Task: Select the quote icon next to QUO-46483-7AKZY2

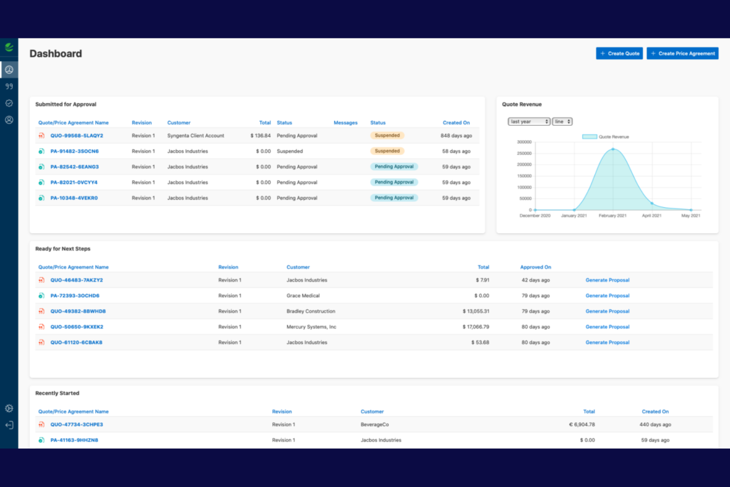Action: pyautogui.click(x=41, y=280)
